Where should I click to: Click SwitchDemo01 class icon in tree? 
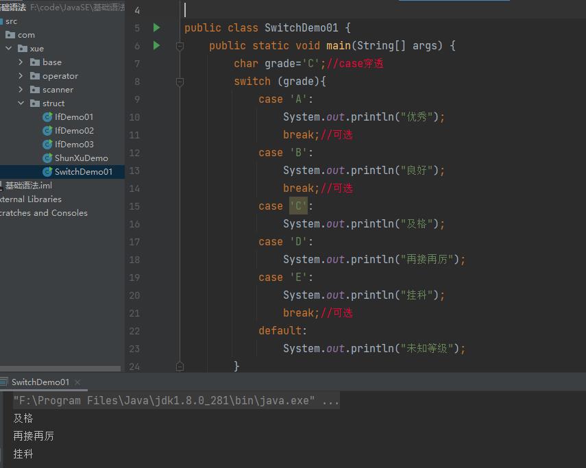[x=47, y=172]
